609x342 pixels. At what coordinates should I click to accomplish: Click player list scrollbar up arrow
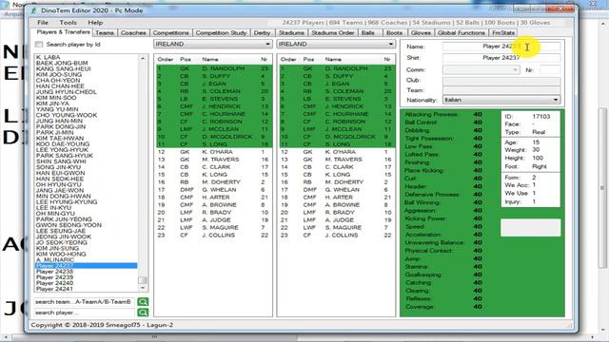143,58
